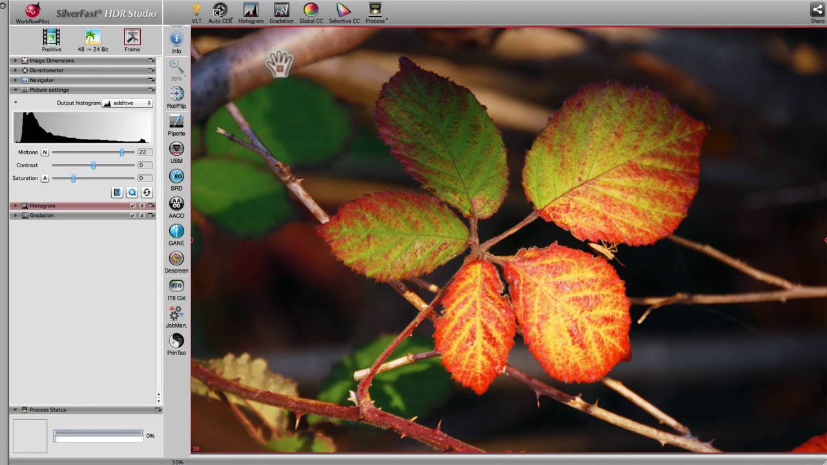Open the USM sharpening tool
Screen dimensions: 827x465
(176, 149)
